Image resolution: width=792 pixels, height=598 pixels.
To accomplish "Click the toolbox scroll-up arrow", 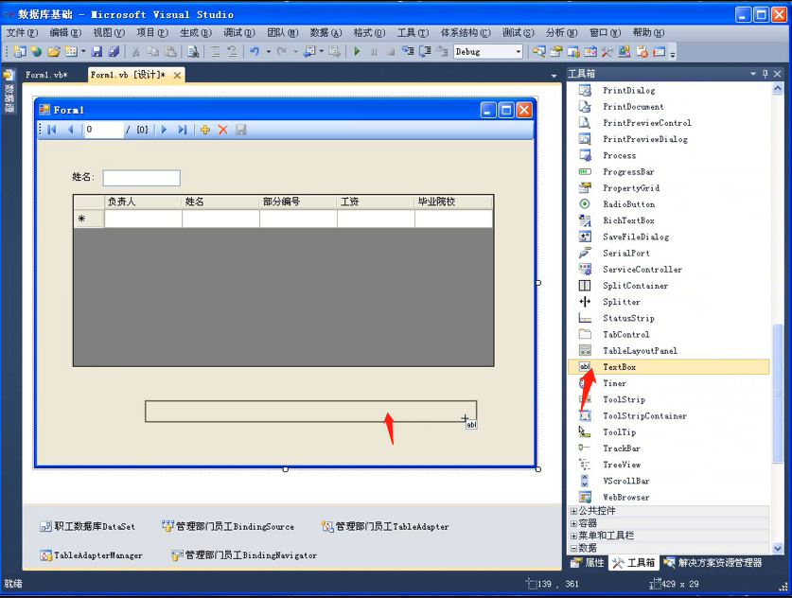I will [x=778, y=89].
